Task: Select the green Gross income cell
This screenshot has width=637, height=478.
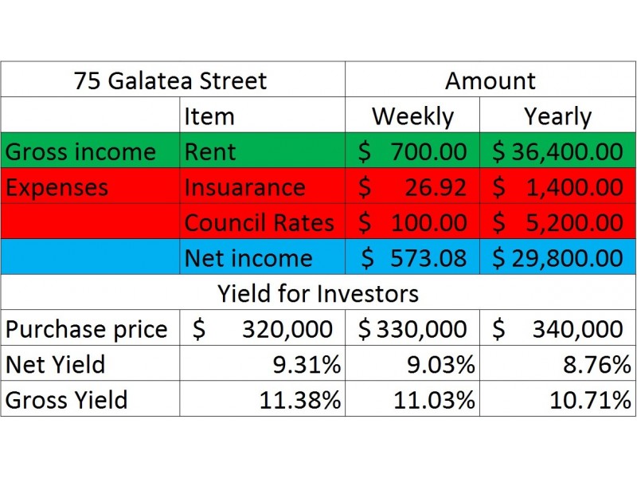Action: click(x=90, y=151)
